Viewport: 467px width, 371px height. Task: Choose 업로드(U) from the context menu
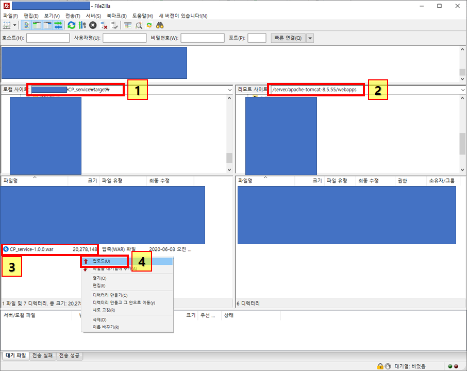point(127,261)
